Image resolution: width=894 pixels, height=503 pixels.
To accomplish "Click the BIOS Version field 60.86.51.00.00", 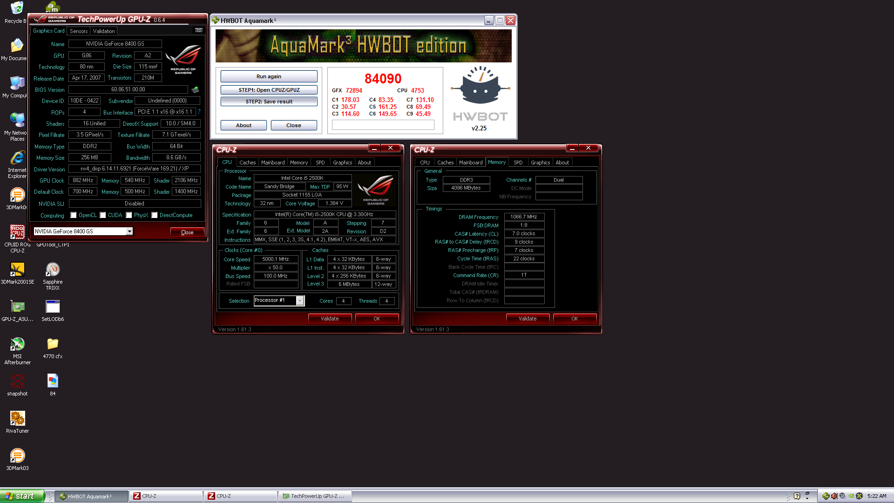I will pyautogui.click(x=128, y=89).
